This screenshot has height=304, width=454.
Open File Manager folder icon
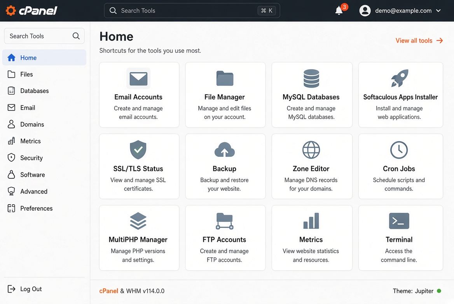225,78
